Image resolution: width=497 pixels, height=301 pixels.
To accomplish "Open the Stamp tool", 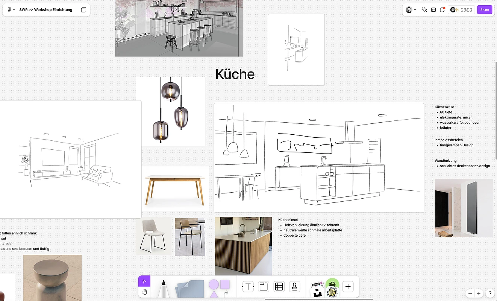I will click(x=294, y=287).
